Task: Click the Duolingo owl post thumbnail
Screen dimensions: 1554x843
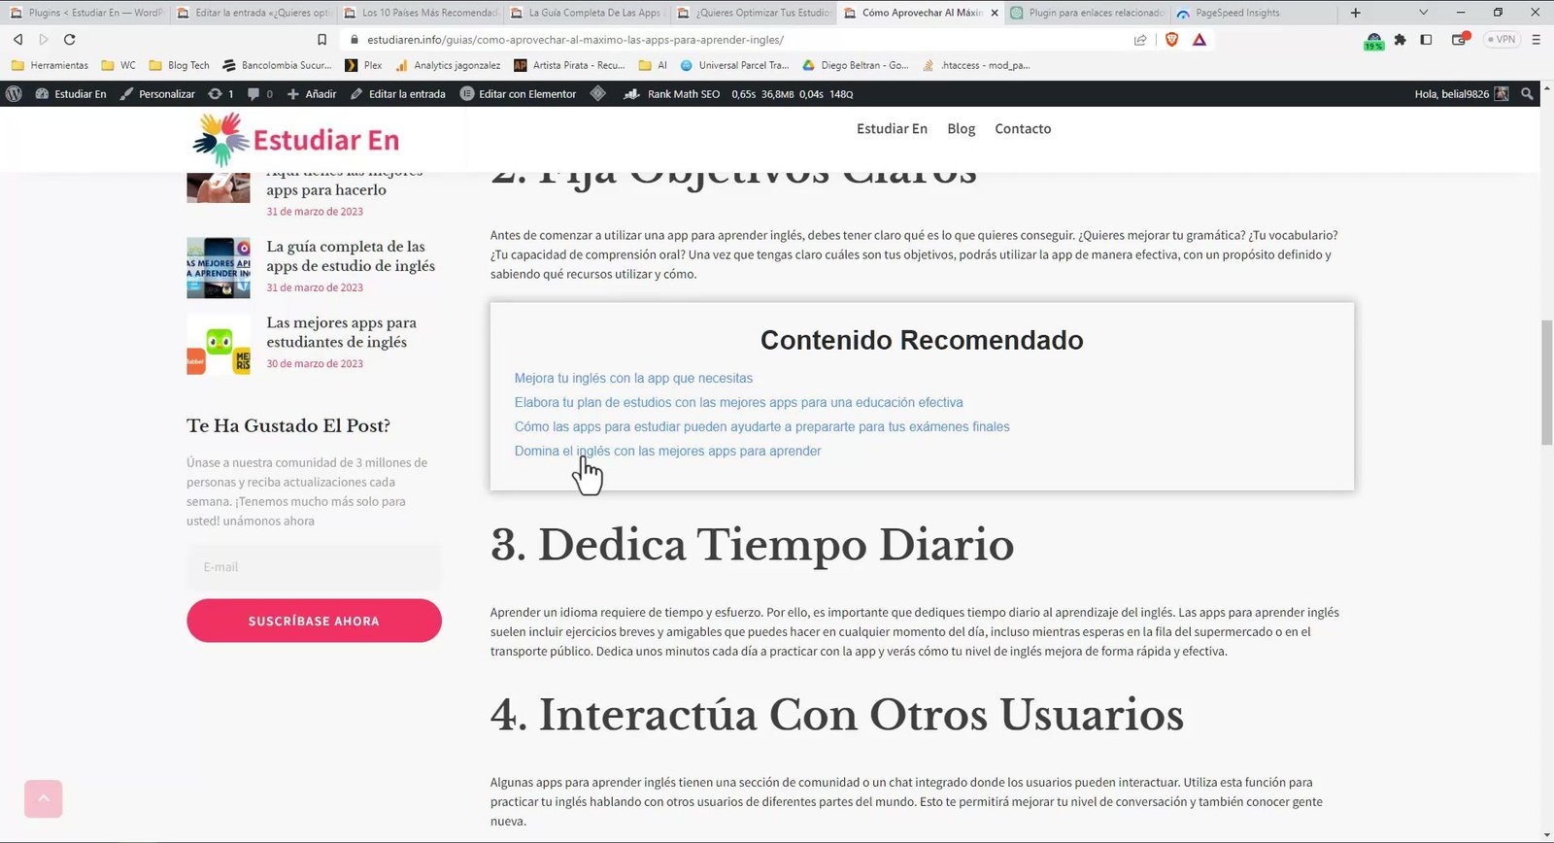Action: (x=219, y=344)
